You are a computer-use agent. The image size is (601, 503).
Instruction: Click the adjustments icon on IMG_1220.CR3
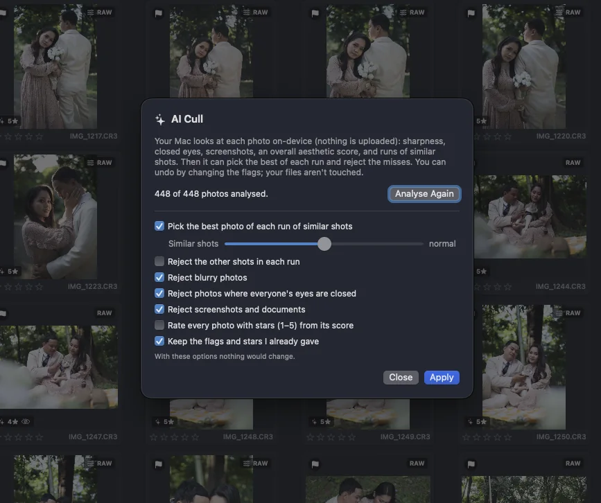559,12
